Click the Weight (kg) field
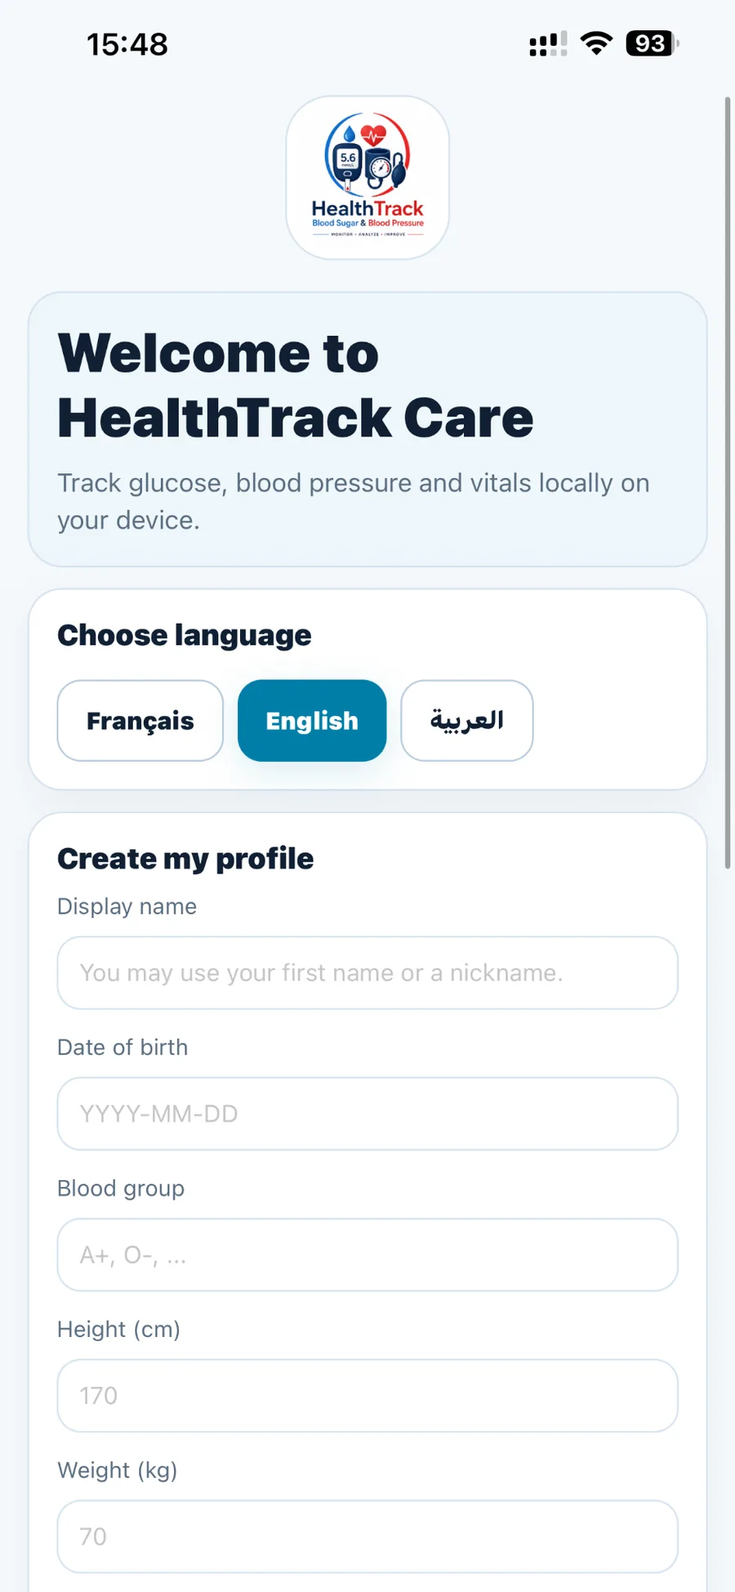 (367, 1536)
